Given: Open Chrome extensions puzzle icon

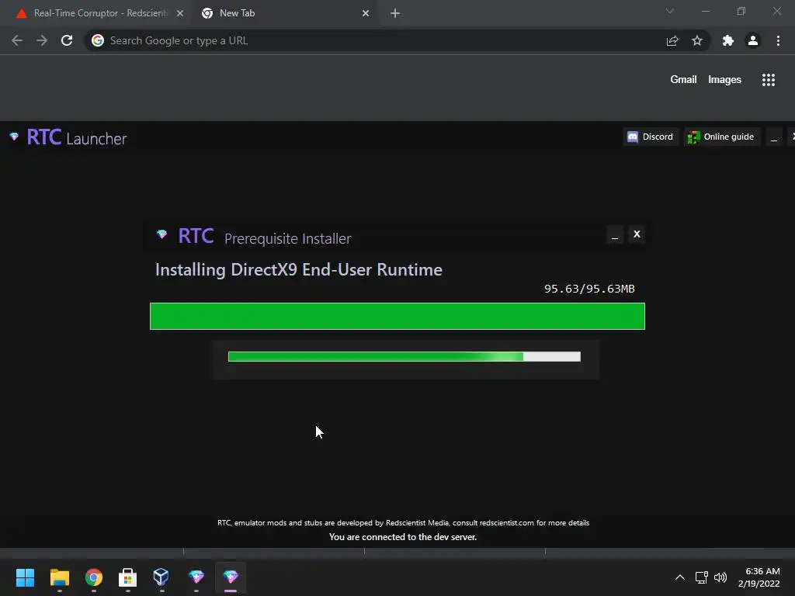Looking at the screenshot, I should click(728, 40).
